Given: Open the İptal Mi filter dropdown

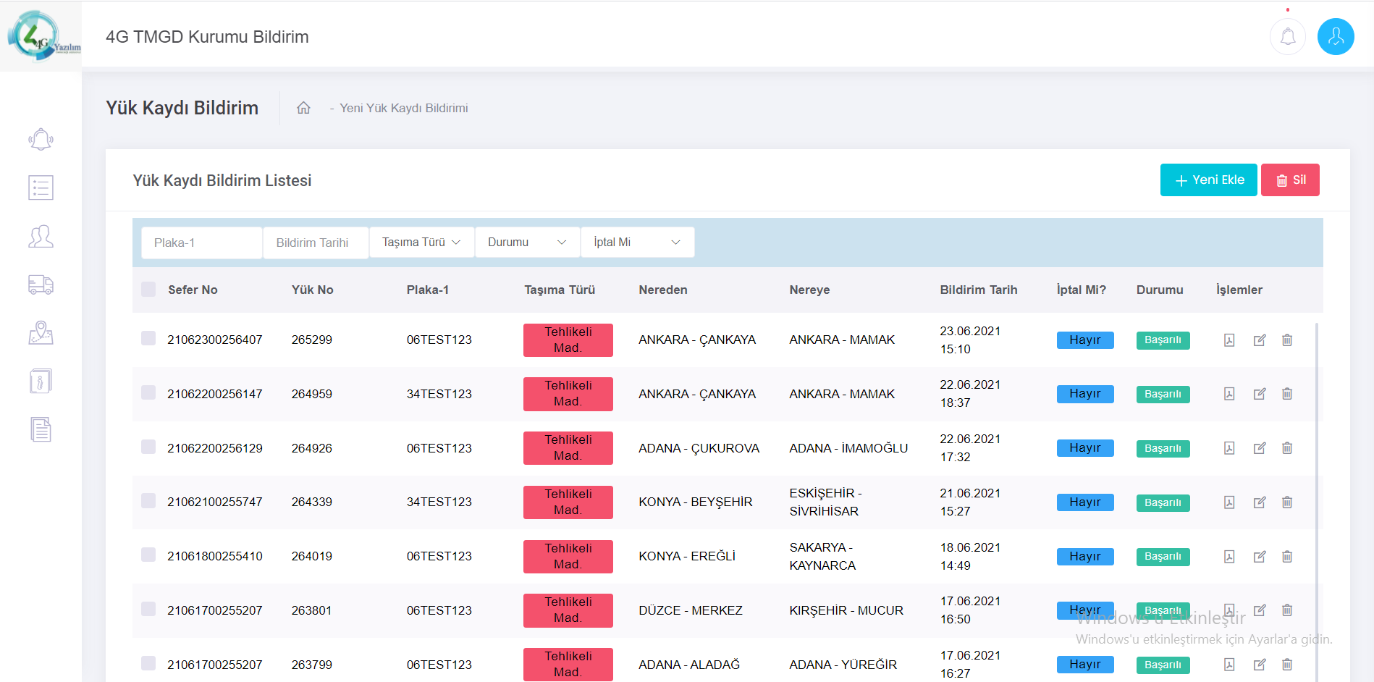Looking at the screenshot, I should 638,243.
